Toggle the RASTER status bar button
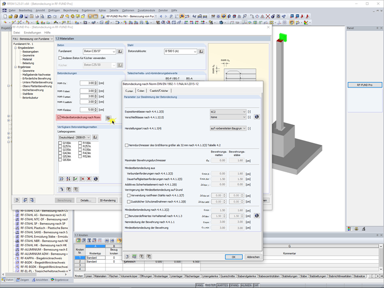The image size is (384, 288). click(210, 285)
